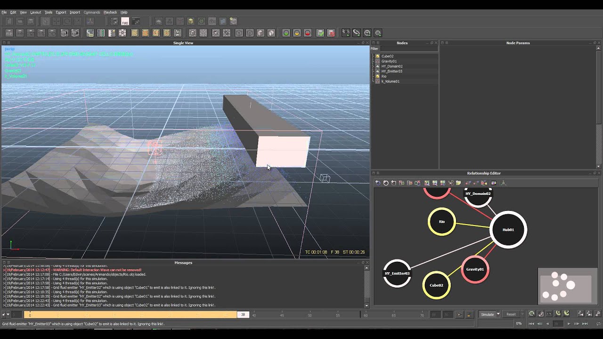Open the dropdown arrow next to Reset
Viewport: 603px width, 339px height.
(522, 315)
